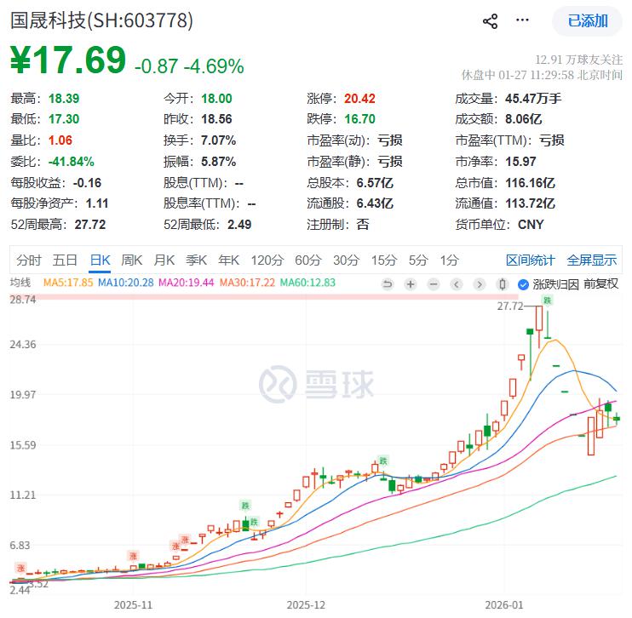Open 区间统计 range statistics
Viewport: 632px width, 618px height.
530,260
